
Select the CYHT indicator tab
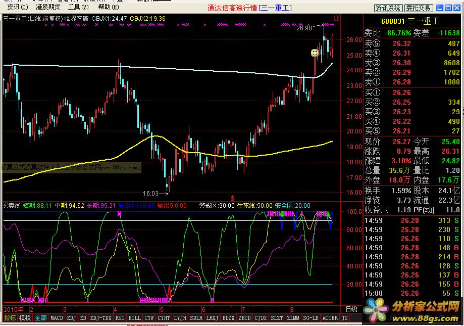(164, 318)
